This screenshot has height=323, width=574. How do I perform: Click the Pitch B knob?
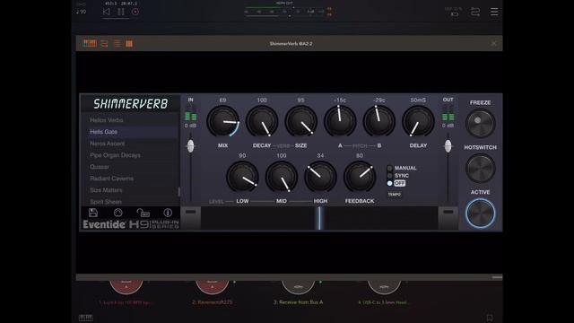pyautogui.click(x=378, y=121)
